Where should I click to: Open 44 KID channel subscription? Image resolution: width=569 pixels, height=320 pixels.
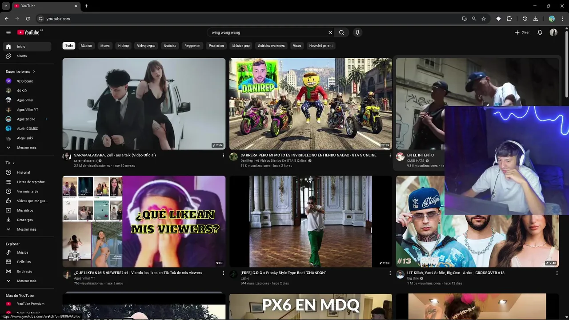pyautogui.click(x=27, y=91)
